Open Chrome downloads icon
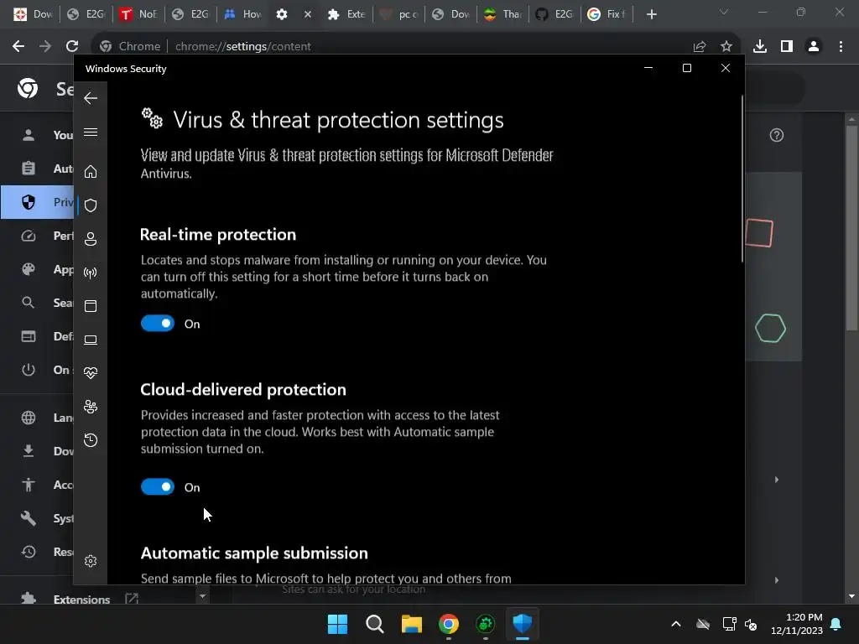The image size is (859, 644). tap(760, 47)
